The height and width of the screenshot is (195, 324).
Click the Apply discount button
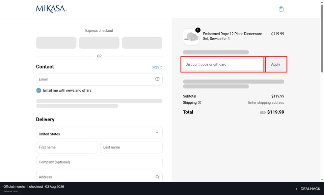coord(275,64)
